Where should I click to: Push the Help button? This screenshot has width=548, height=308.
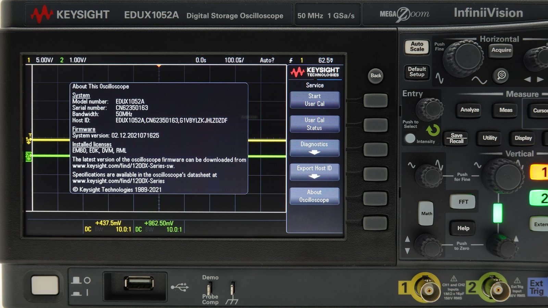[463, 228]
